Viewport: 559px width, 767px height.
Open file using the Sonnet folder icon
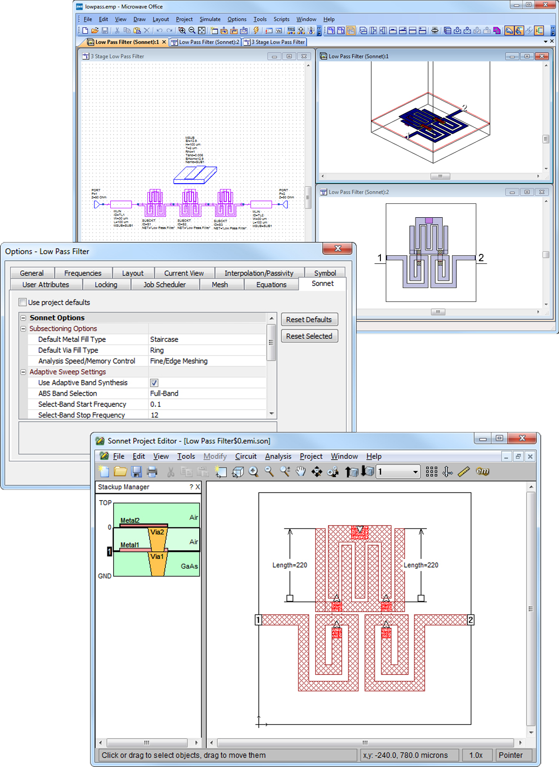point(120,472)
